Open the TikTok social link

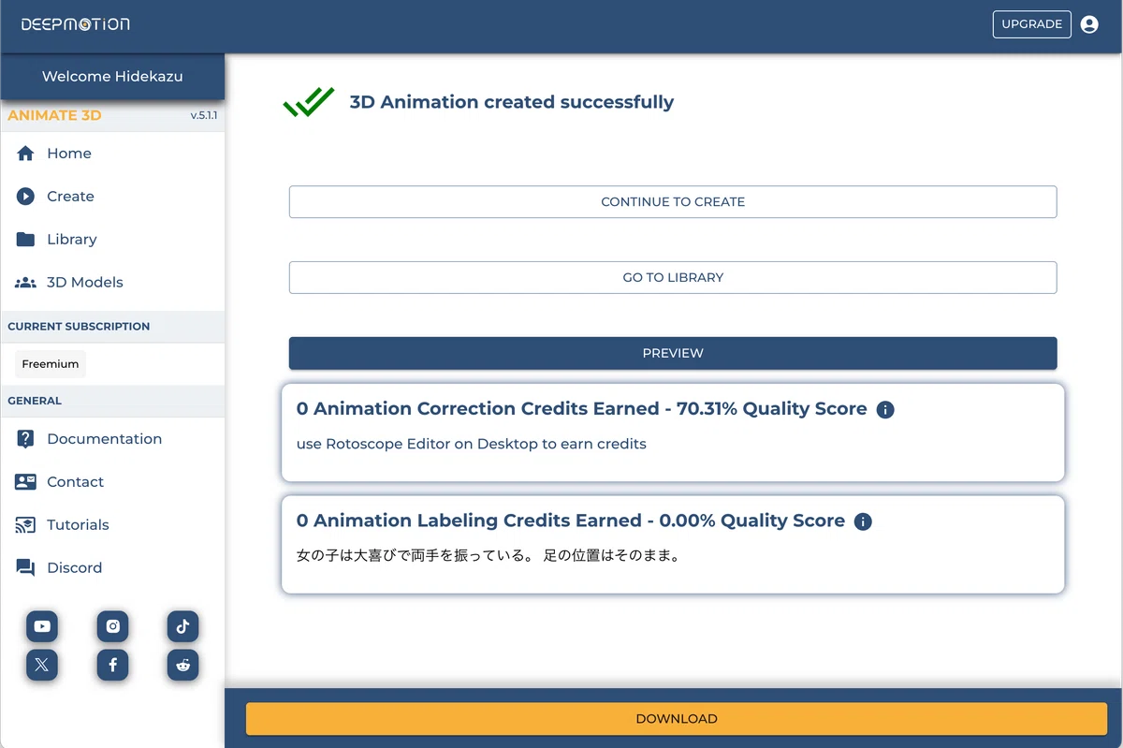182,626
